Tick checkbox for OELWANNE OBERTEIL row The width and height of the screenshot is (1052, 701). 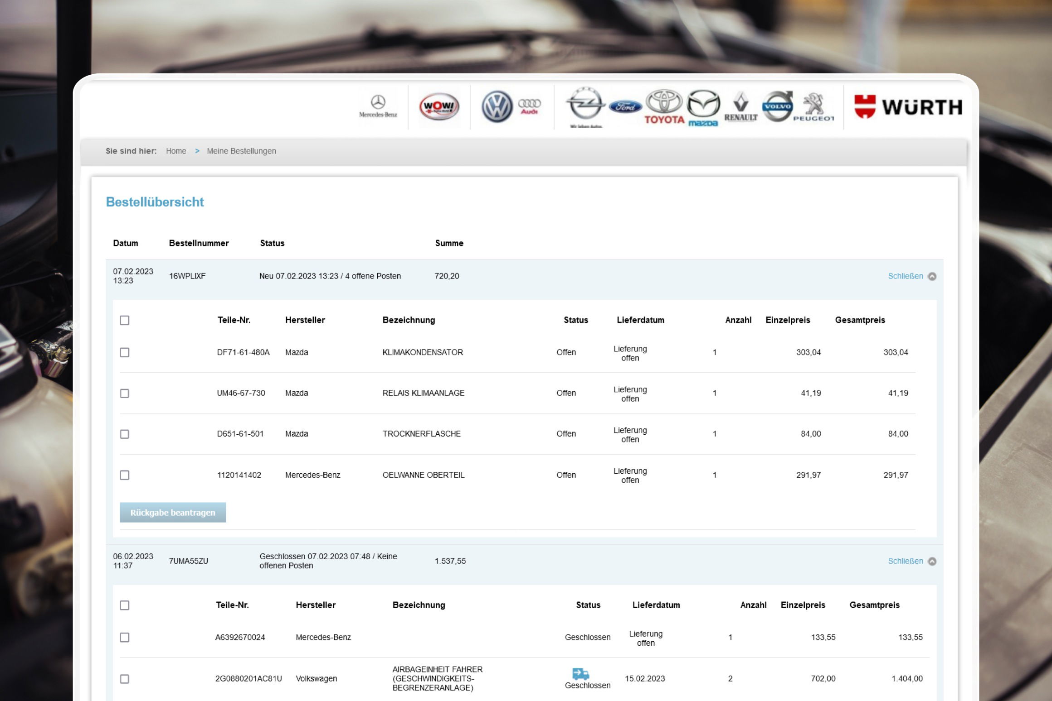(x=125, y=475)
